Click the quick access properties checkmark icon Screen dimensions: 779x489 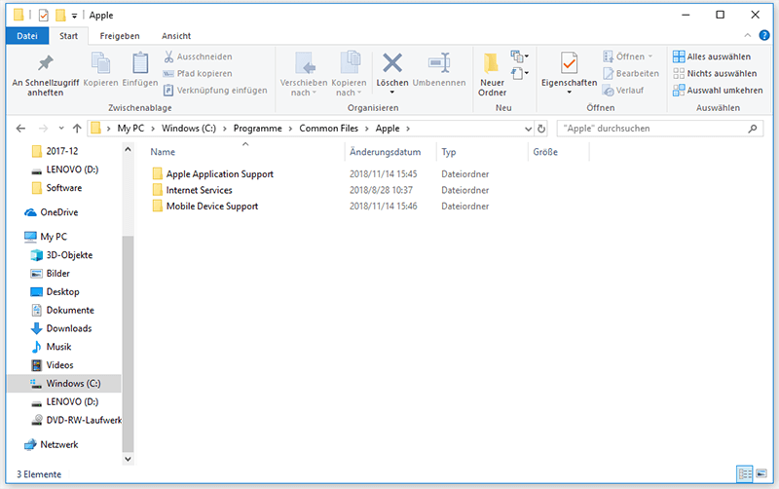pyautogui.click(x=44, y=16)
